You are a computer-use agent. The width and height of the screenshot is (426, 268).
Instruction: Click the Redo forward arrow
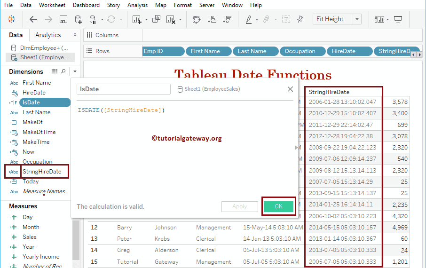[48, 19]
